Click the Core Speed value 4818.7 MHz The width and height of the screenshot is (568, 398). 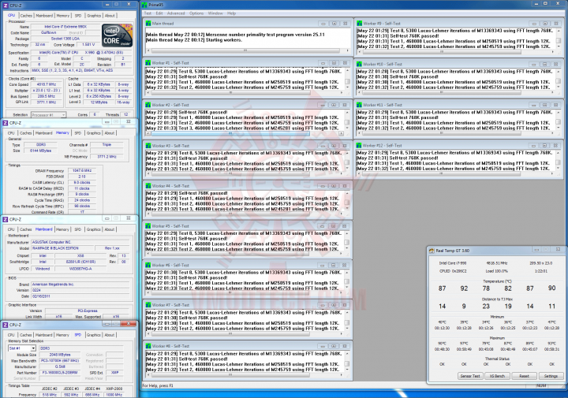tap(47, 84)
